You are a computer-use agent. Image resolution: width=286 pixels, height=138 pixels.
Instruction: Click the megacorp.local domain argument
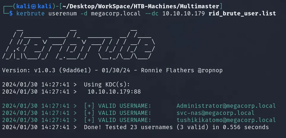click(x=116, y=13)
